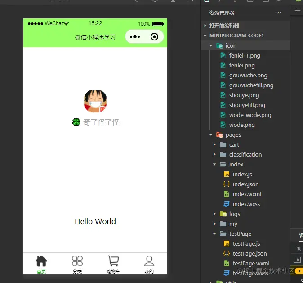Click the classification folder icon
303x283 pixels.
click(223, 154)
